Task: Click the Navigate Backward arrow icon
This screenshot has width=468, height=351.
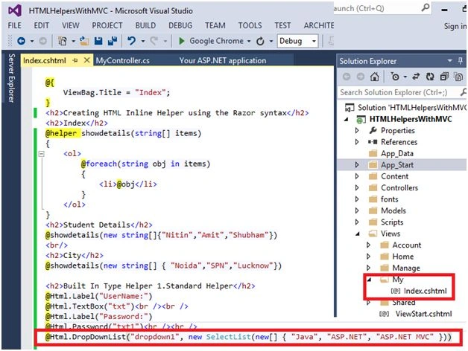Action: [x=21, y=41]
